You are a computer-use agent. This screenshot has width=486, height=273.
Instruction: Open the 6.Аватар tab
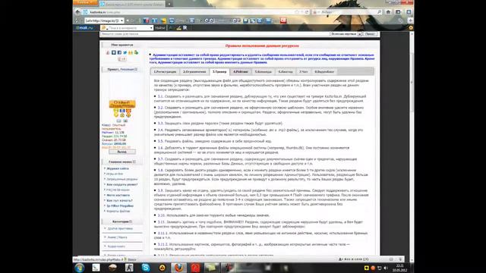click(x=286, y=72)
